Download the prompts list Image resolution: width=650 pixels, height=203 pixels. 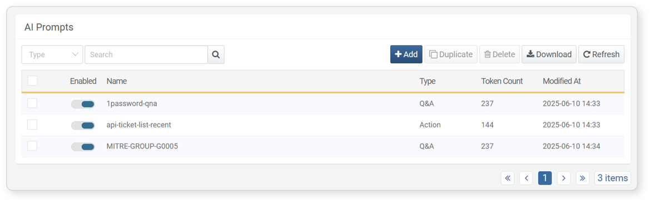[x=549, y=55]
